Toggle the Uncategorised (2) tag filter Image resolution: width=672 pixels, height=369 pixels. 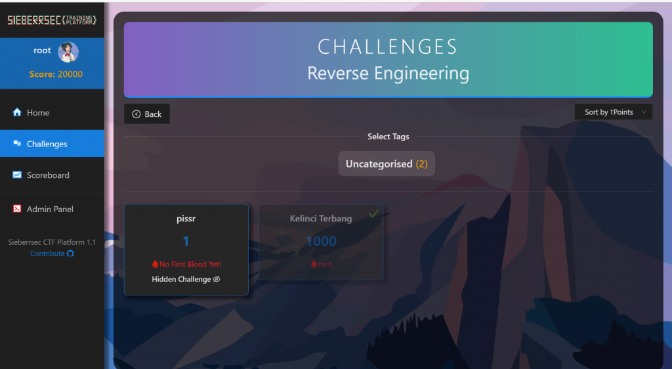tap(387, 163)
